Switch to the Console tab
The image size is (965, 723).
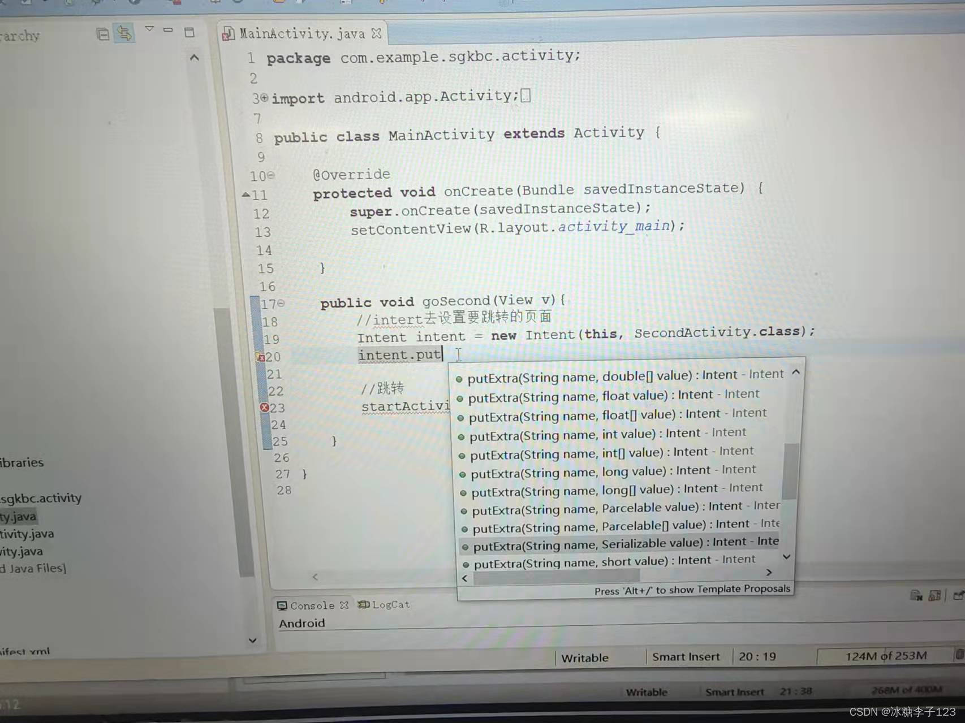(x=306, y=605)
